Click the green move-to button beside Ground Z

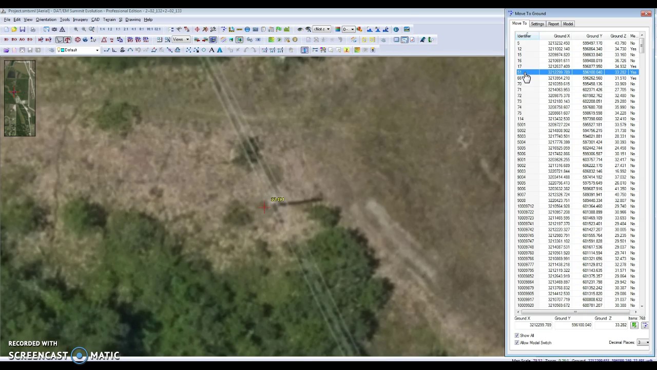635,325
